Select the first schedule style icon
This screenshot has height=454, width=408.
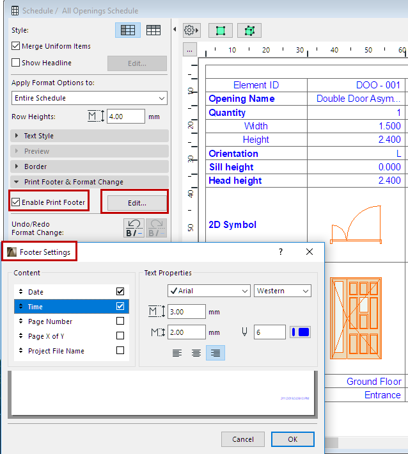[128, 30]
